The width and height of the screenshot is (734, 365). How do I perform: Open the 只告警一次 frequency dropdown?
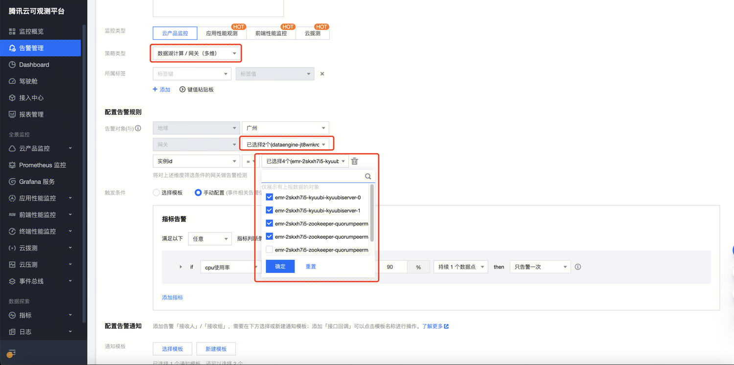540,267
